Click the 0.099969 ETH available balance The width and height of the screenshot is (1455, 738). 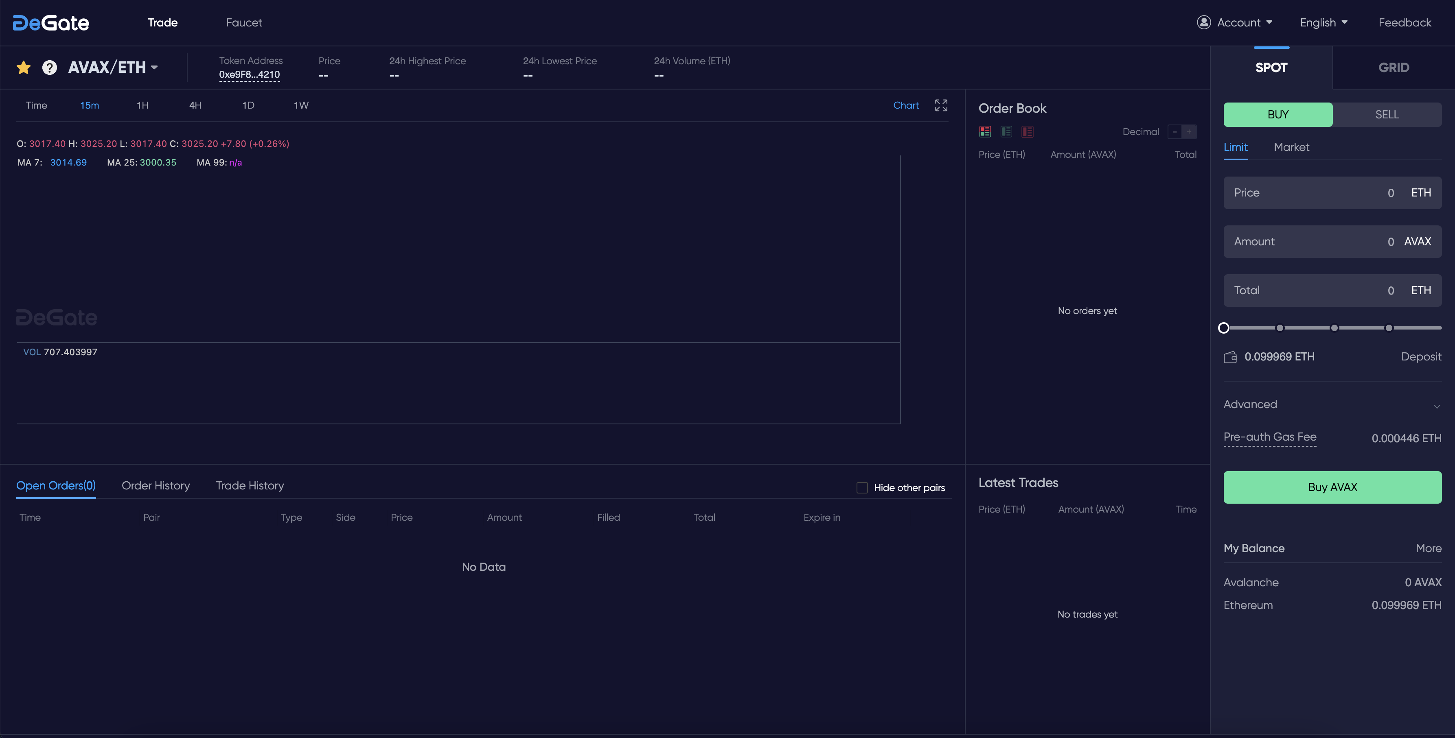[x=1279, y=357]
